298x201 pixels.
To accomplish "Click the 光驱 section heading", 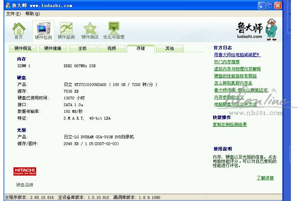I will pyautogui.click(x=22, y=130).
